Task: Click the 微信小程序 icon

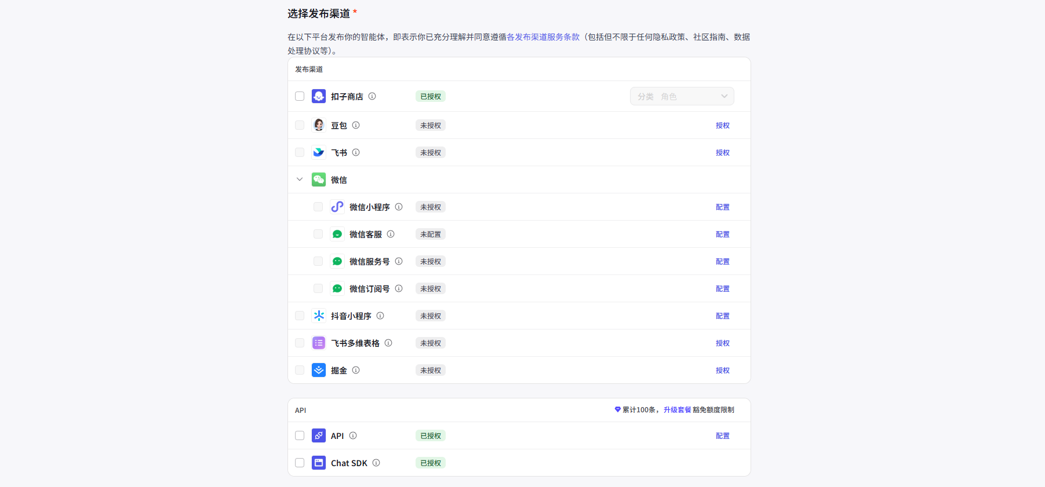Action: pos(337,207)
